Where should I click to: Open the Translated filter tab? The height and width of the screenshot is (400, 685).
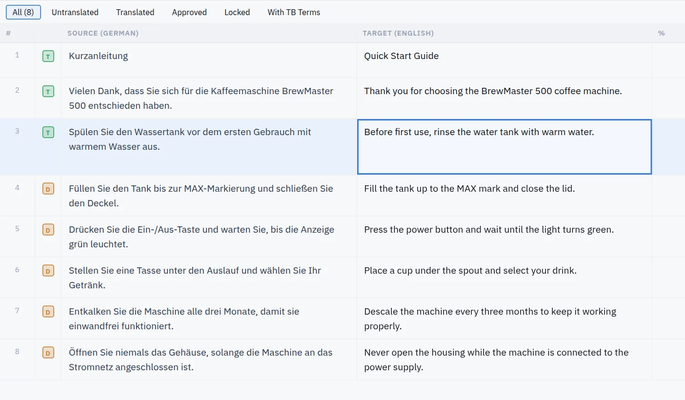(x=135, y=12)
